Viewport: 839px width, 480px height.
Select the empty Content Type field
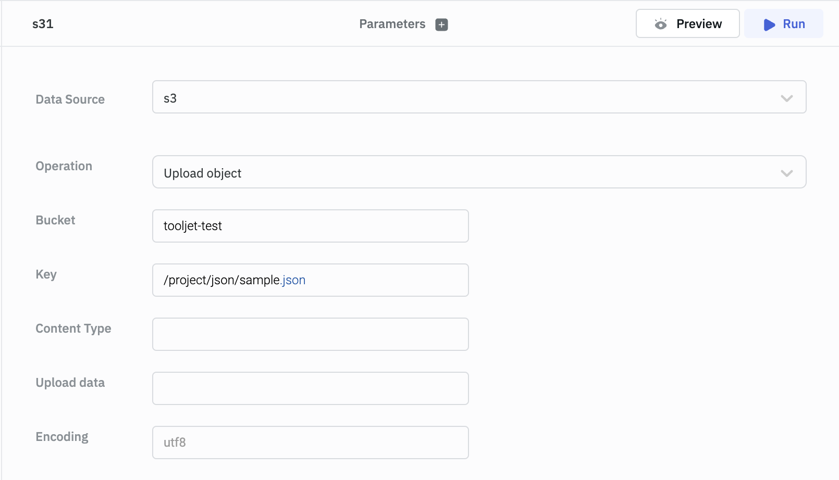(x=310, y=334)
